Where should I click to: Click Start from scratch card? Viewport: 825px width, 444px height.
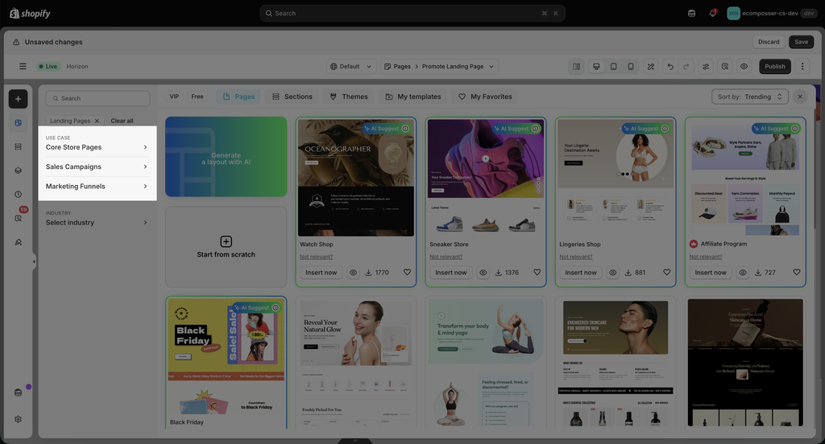pyautogui.click(x=226, y=247)
